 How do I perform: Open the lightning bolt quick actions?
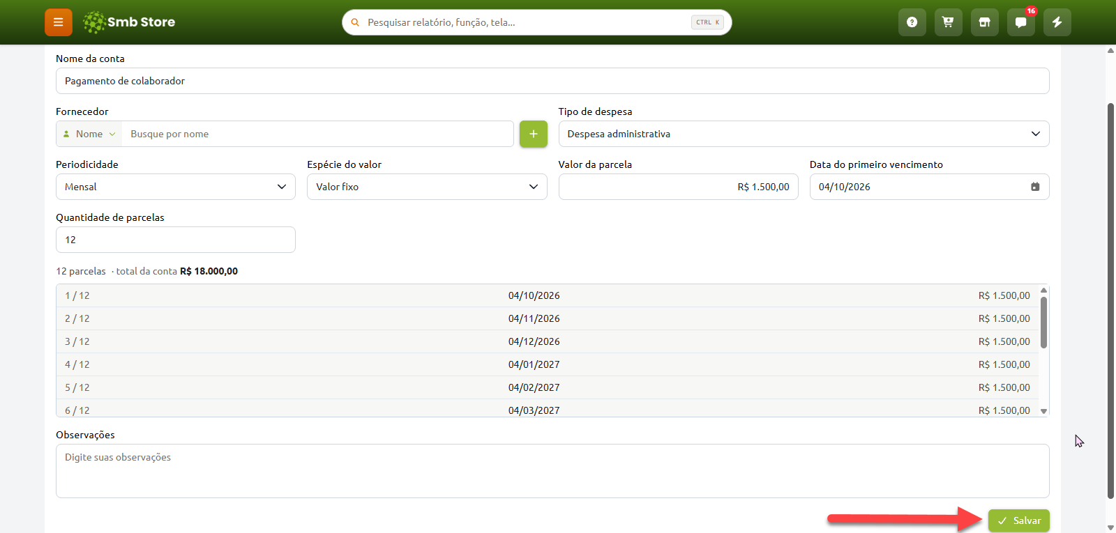(1057, 22)
